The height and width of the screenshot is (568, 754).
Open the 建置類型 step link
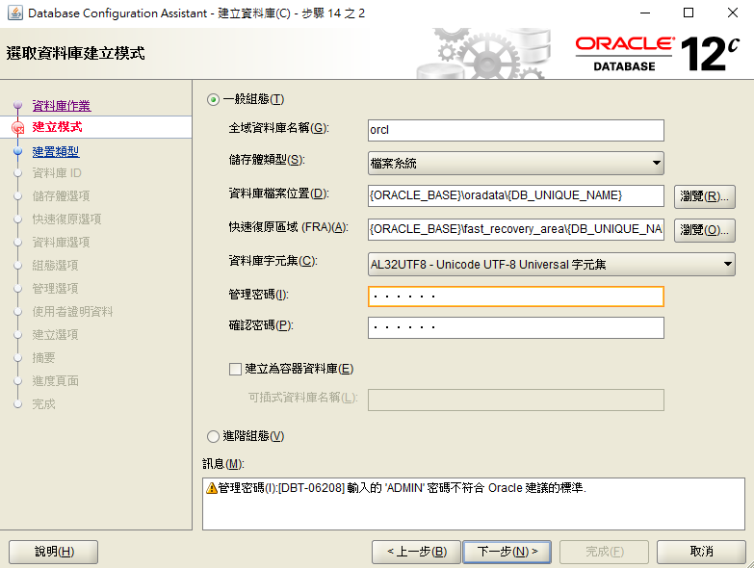click(x=55, y=152)
